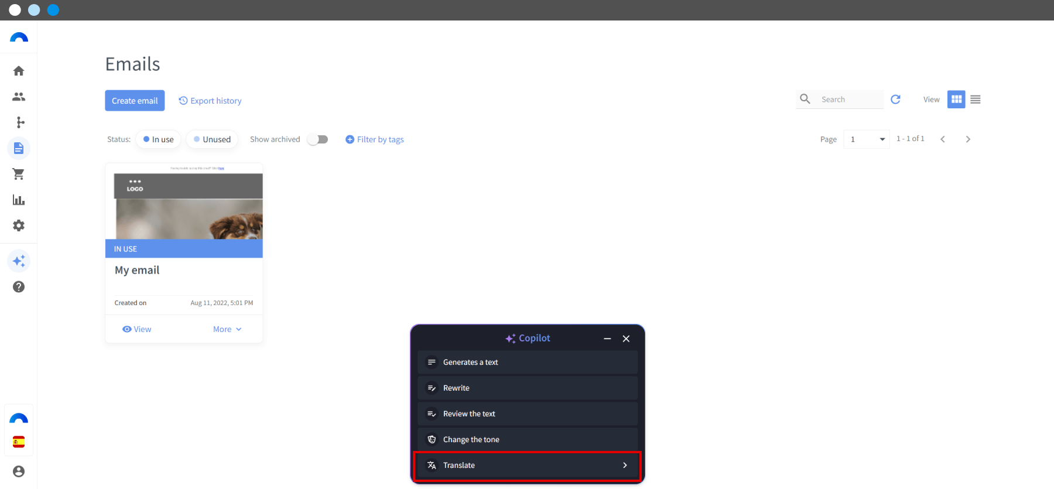Select the grid view icon
The height and width of the screenshot is (489, 1054).
(x=956, y=100)
